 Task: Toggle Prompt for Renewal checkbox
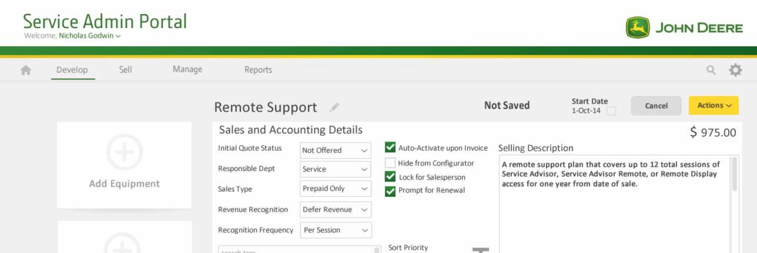coord(390,191)
